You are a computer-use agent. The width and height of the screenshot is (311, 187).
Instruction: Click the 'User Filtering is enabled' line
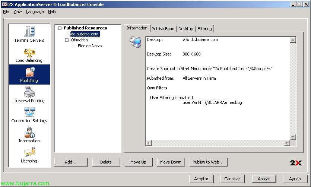point(171,98)
